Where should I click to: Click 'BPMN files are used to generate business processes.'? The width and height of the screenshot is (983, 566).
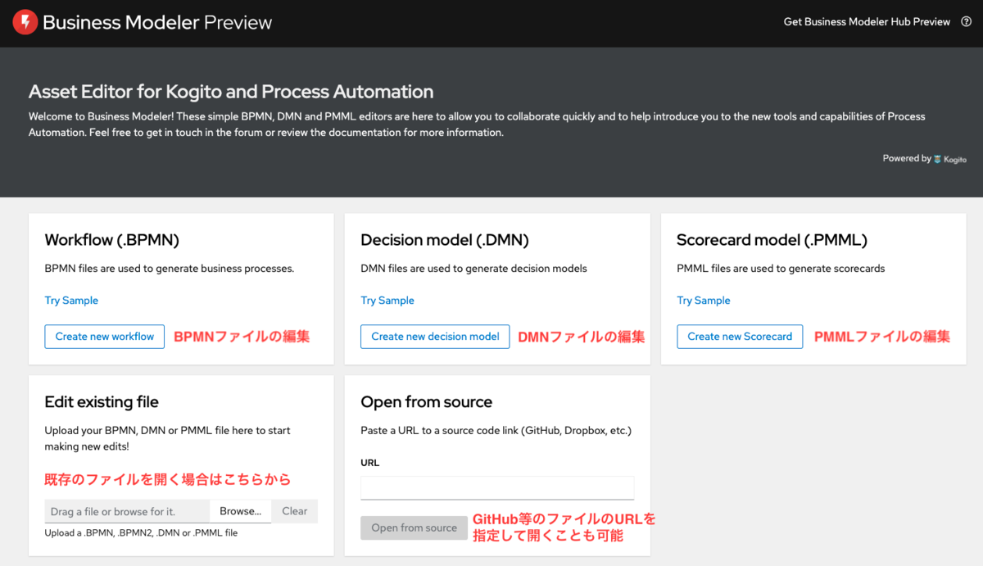(x=170, y=269)
